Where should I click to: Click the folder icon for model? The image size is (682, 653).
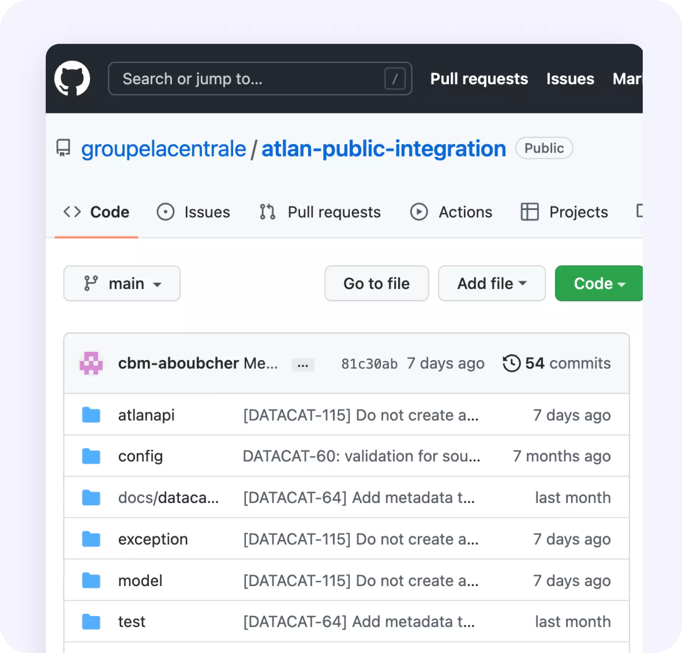[91, 580]
